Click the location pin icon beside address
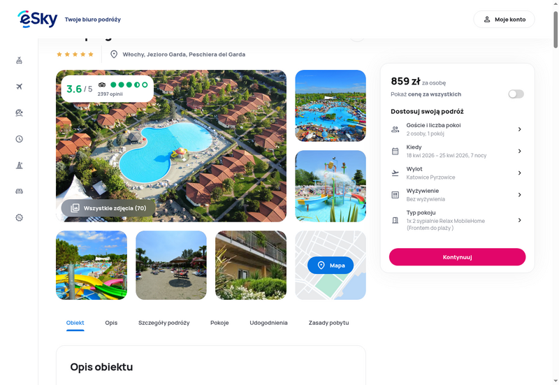The width and height of the screenshot is (559, 385). [x=114, y=55]
